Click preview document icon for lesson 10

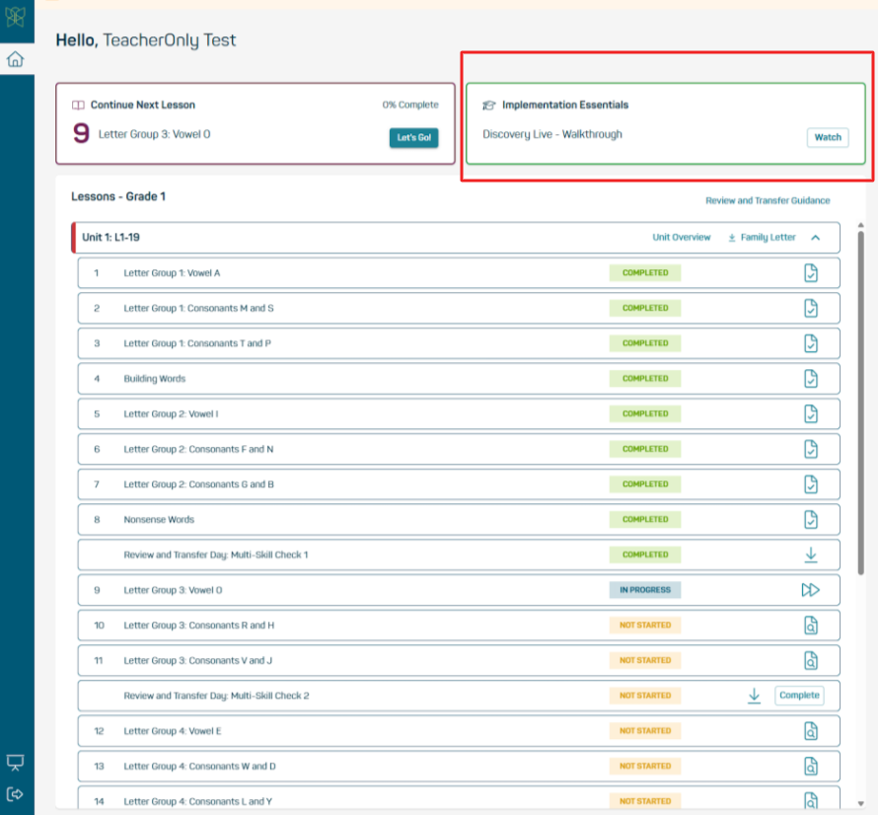810,626
